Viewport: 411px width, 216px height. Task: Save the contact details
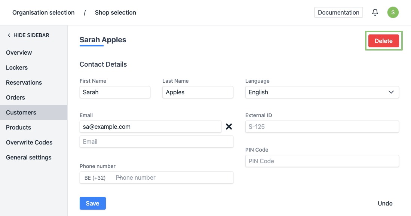click(x=92, y=203)
